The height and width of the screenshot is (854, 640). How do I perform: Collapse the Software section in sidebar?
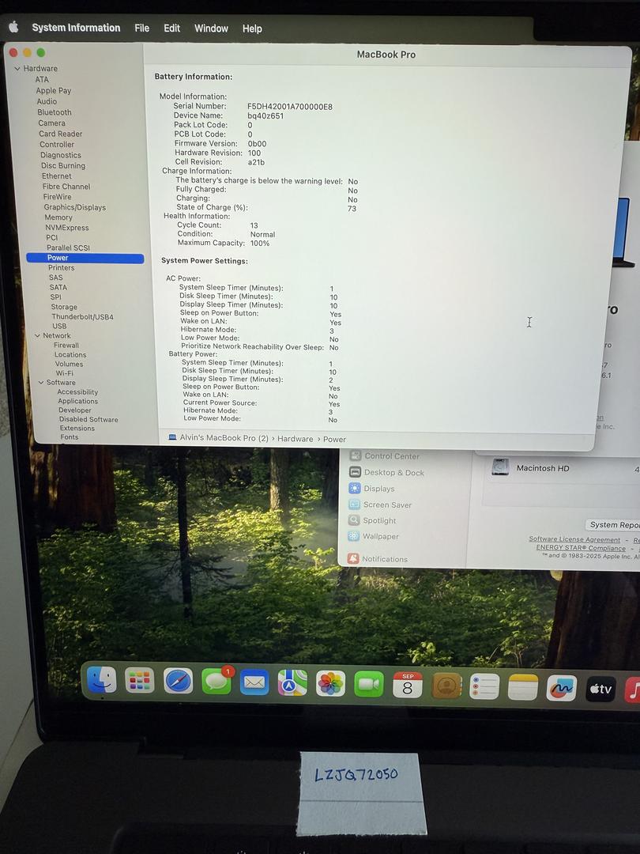click(41, 383)
